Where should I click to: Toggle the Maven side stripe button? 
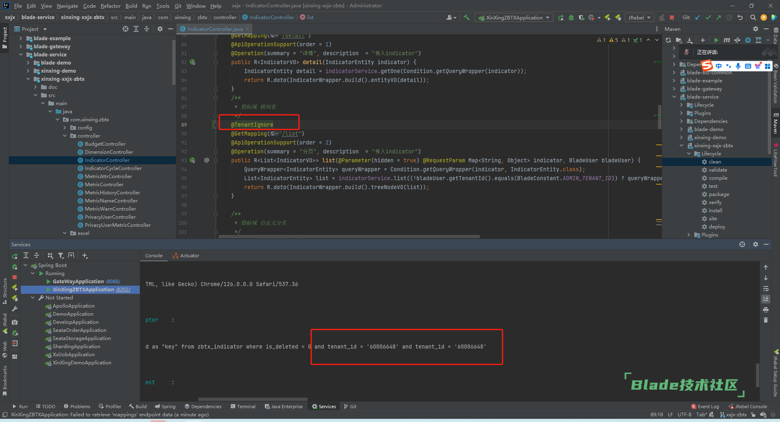(776, 123)
